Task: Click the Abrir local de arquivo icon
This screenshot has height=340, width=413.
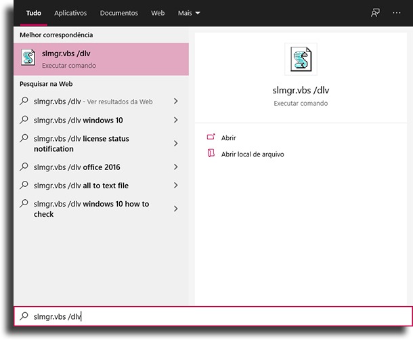Action: [x=211, y=153]
